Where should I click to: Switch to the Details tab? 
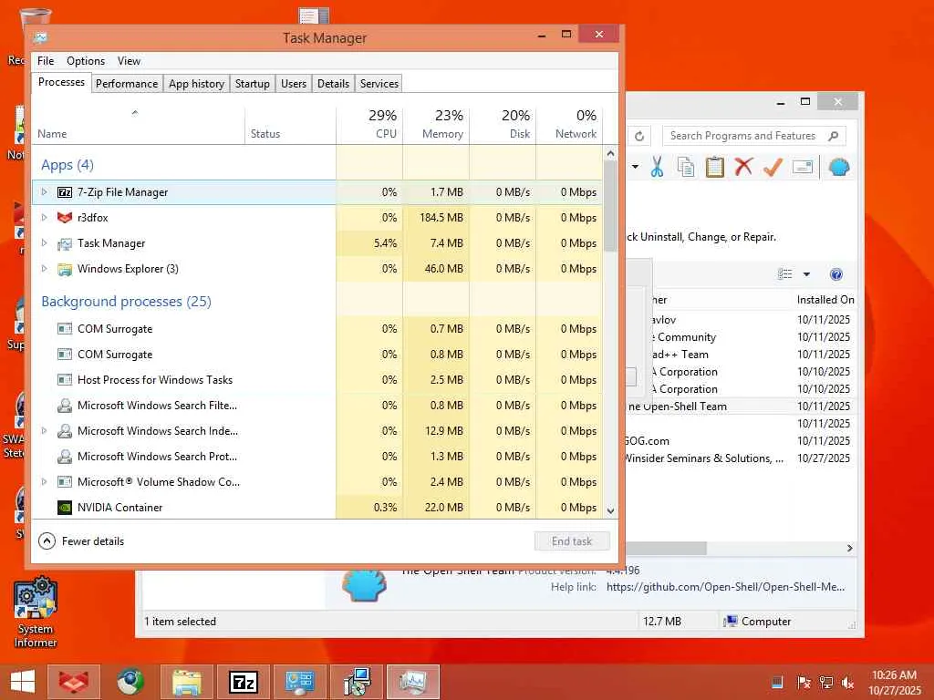pos(334,84)
